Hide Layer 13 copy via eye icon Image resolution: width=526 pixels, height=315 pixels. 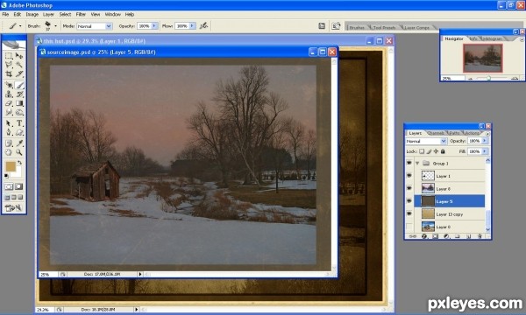click(409, 213)
